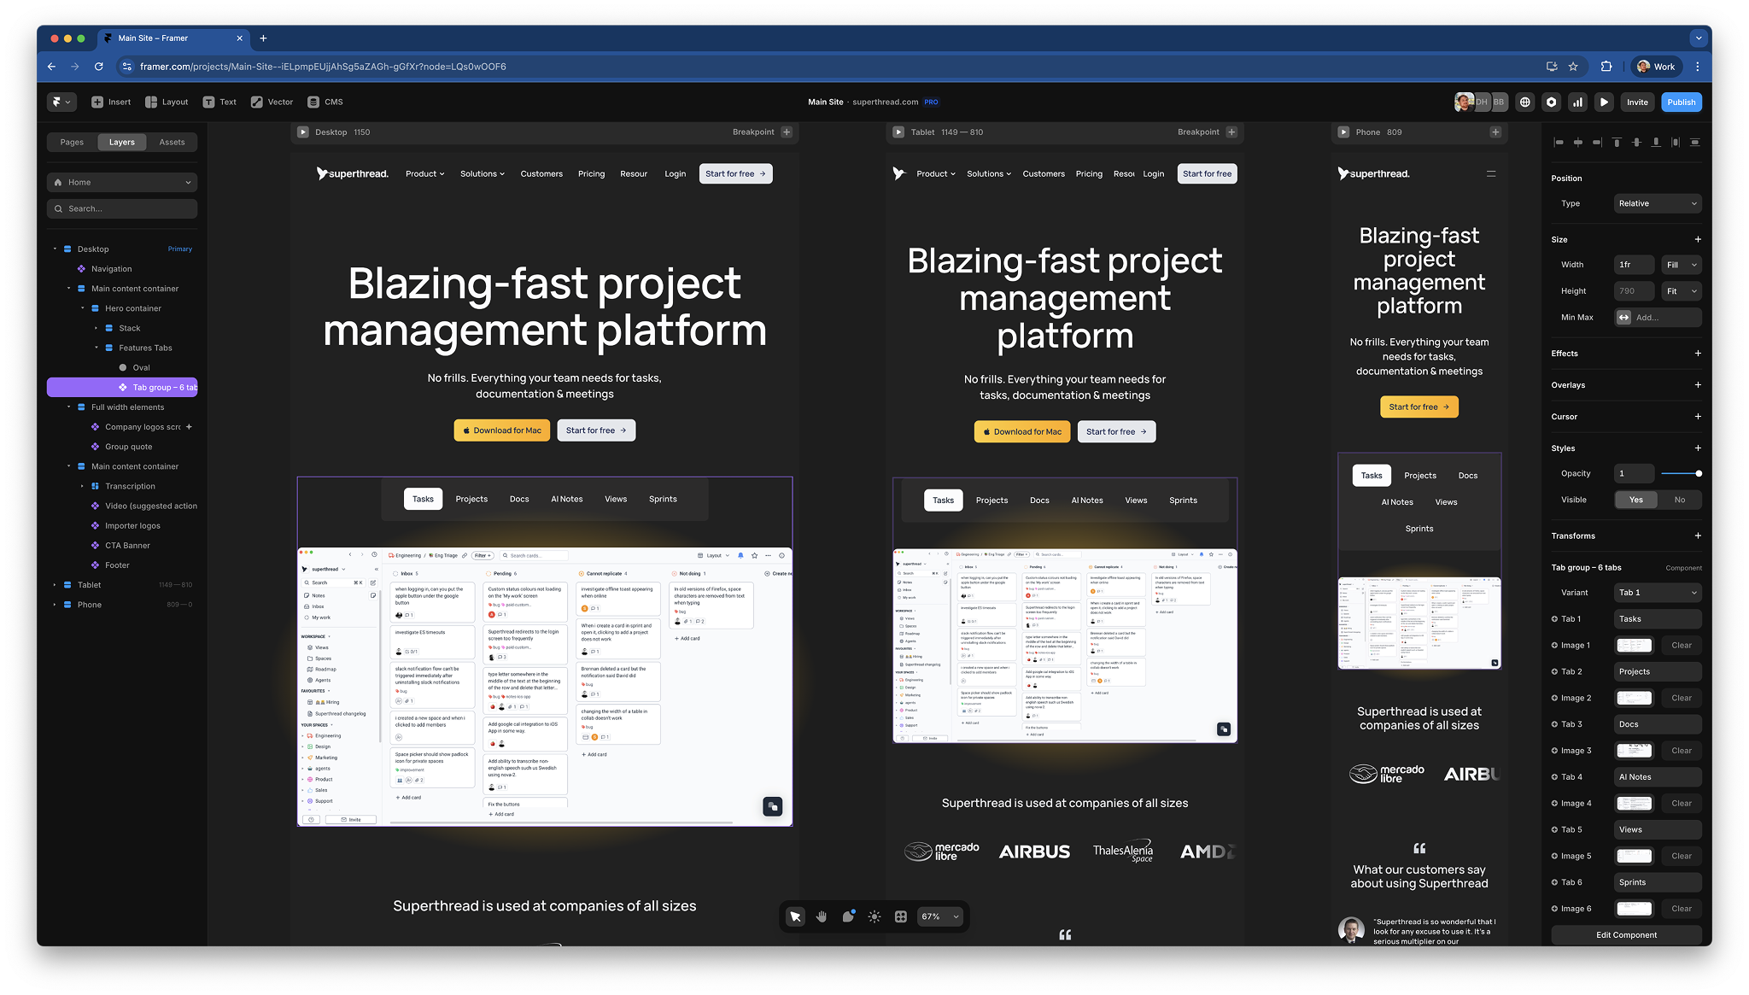Click the Opacity slider handle
The image size is (1749, 995).
click(1698, 473)
